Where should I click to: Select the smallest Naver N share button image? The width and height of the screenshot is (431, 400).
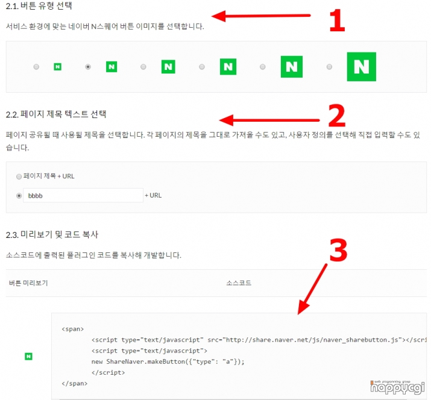coord(57,67)
